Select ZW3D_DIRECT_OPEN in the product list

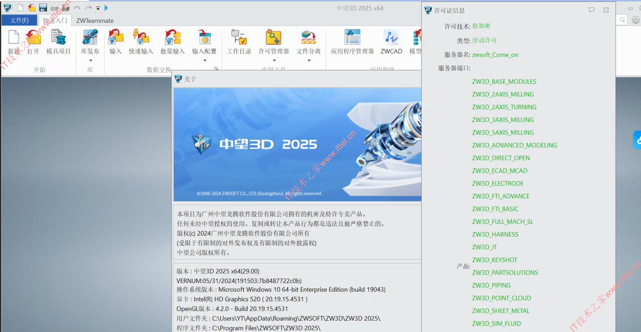[501, 158]
